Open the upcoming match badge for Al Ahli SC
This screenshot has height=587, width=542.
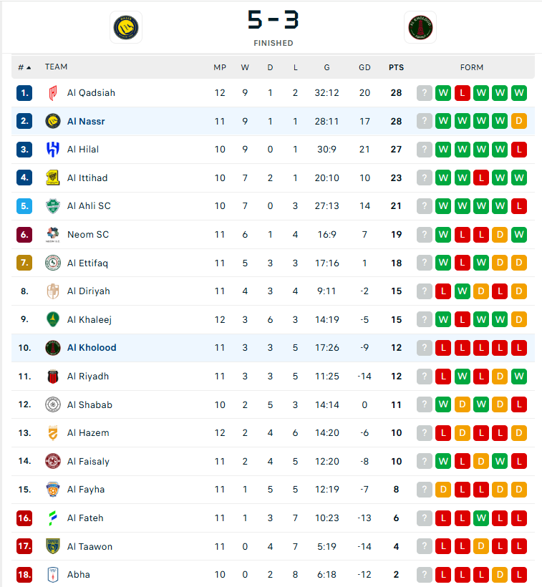pos(425,206)
